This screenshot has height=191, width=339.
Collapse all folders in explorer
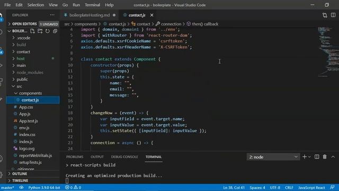55,31
